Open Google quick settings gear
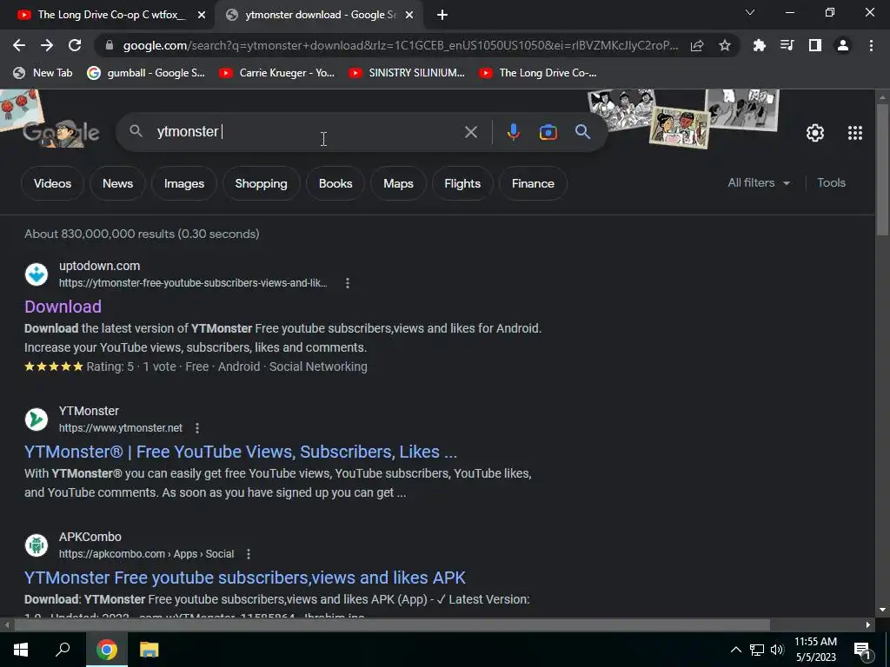 coord(815,133)
